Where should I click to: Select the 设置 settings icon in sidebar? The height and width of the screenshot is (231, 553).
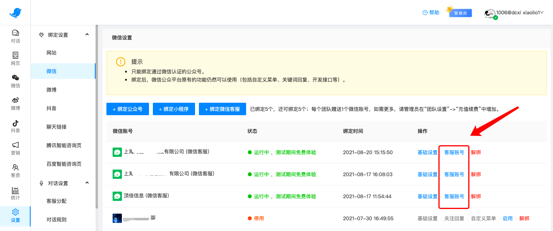[x=15, y=216]
